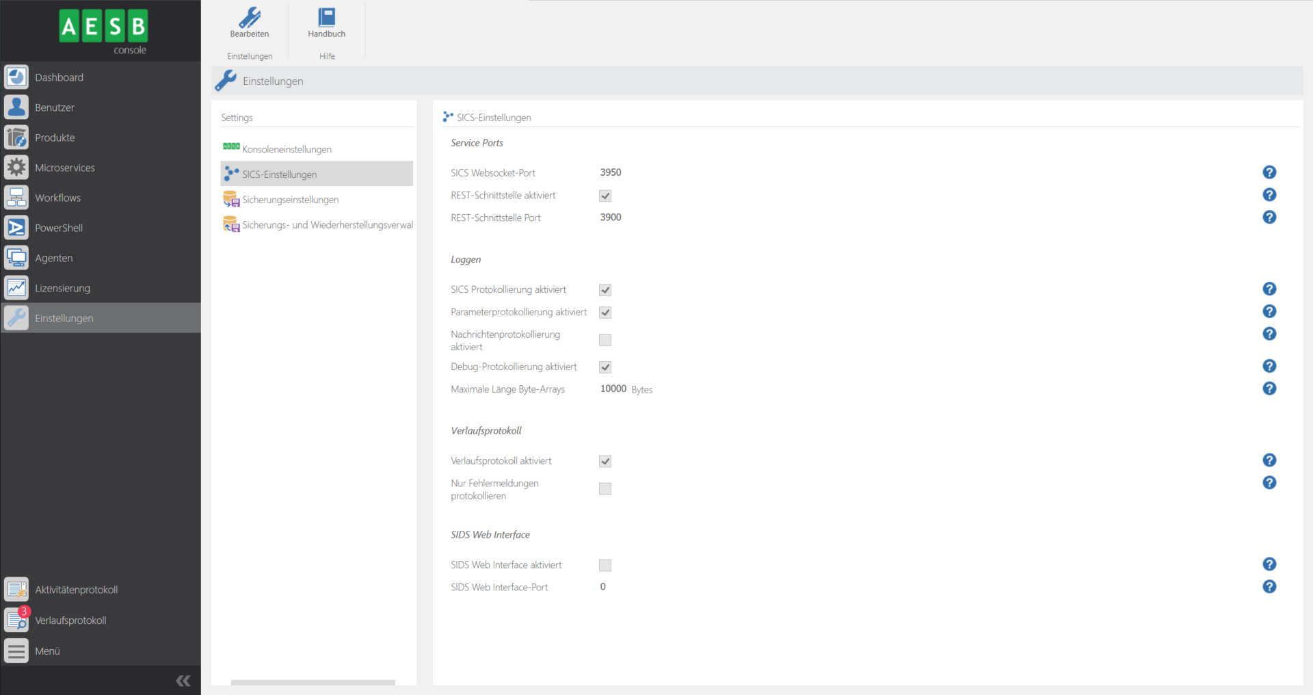Select Konsoleneinstellungen in settings list

pyautogui.click(x=287, y=149)
